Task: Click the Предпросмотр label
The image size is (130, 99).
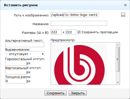Action: click(63, 40)
